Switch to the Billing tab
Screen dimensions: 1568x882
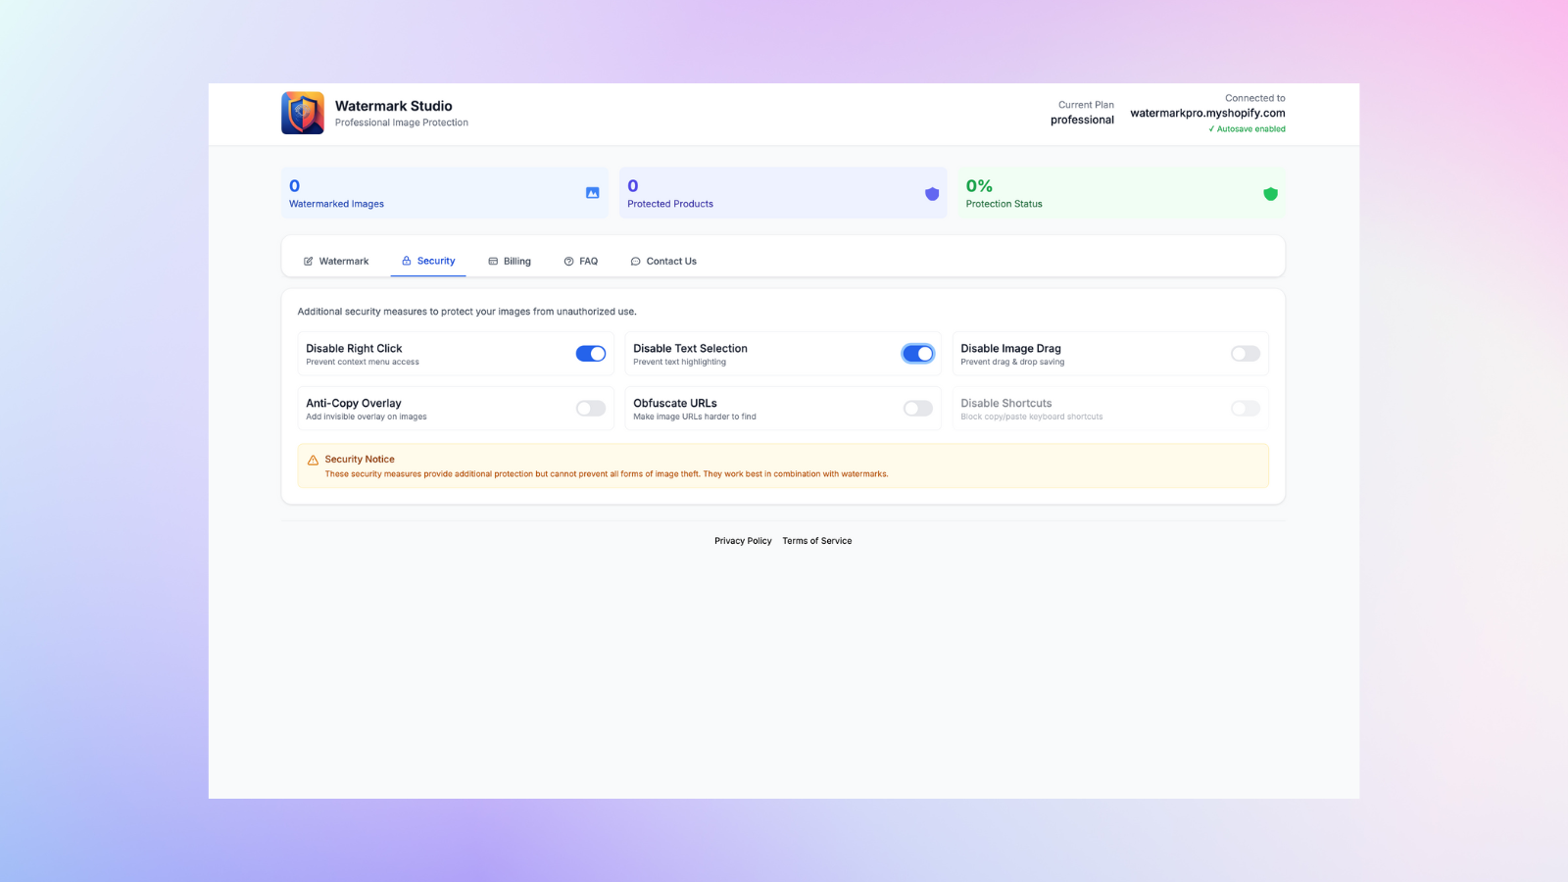coord(510,262)
